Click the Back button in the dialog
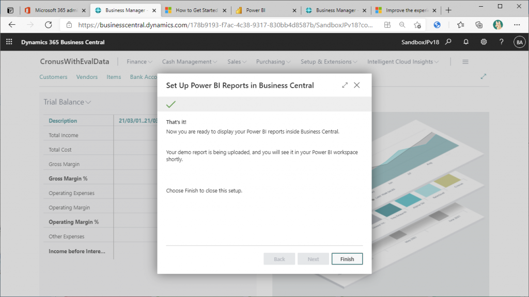The height and width of the screenshot is (297, 529). click(279, 259)
